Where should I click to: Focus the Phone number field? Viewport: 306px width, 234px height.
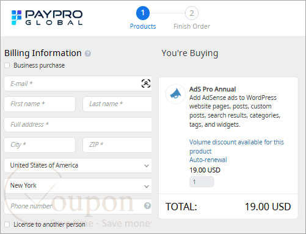click(78, 206)
